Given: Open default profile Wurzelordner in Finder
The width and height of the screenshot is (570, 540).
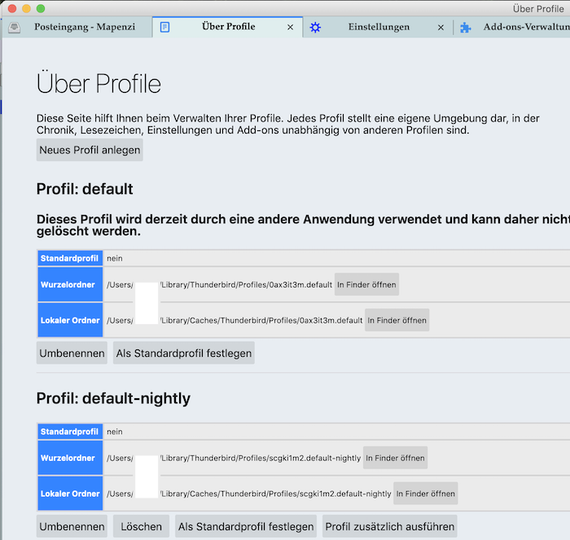Looking at the screenshot, I should click(x=367, y=284).
